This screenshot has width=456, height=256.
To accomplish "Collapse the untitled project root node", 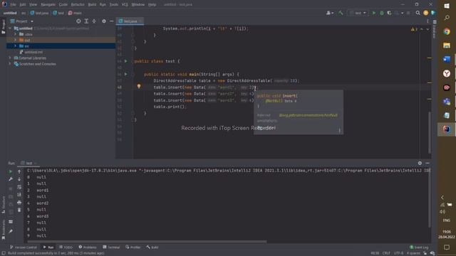I will [x=10, y=28].
